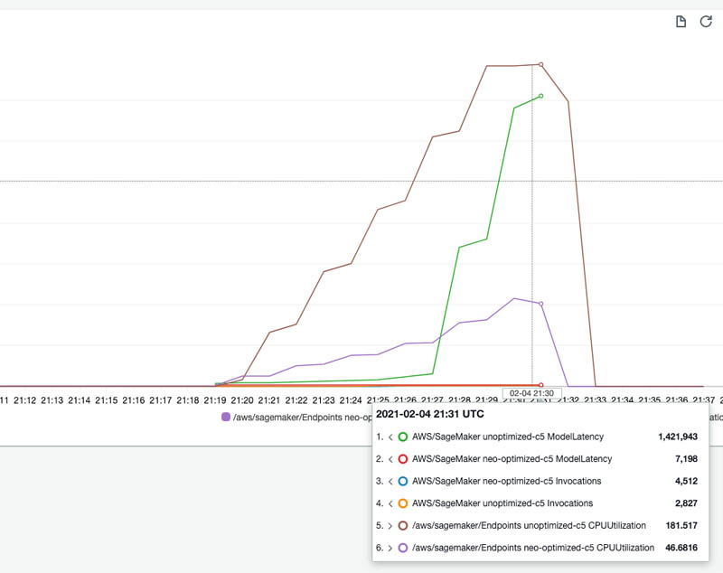
Task: Toggle chevron beside unoptimized-c5 ModelLatency row
Action: (390, 437)
